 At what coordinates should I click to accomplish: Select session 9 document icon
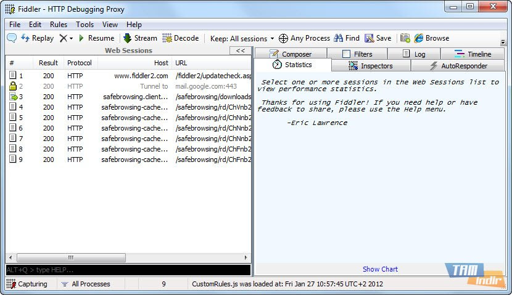[x=12, y=159]
